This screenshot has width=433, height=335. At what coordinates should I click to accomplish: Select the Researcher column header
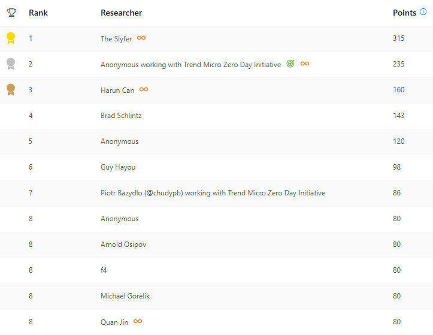121,13
